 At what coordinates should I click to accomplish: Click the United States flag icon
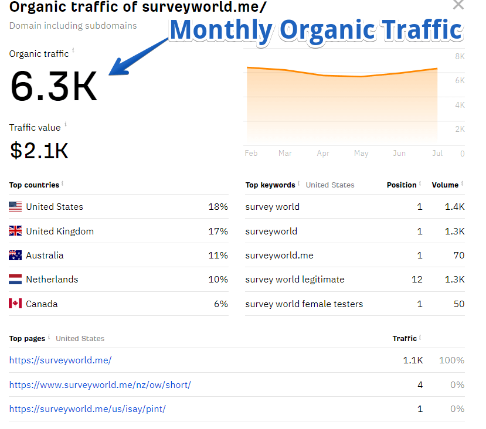pos(15,207)
